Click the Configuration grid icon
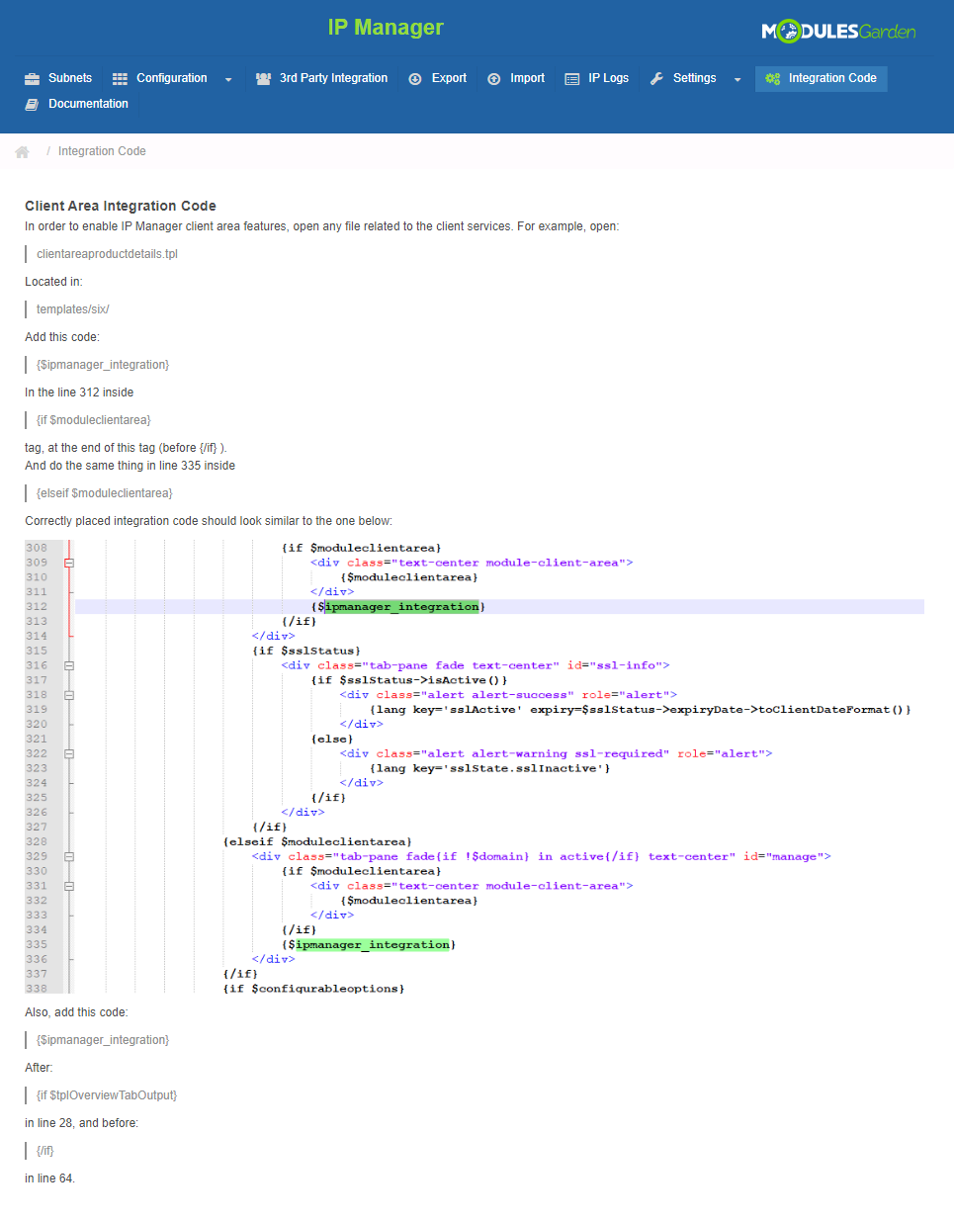Image resolution: width=954 pixels, height=1222 pixels. (x=120, y=79)
